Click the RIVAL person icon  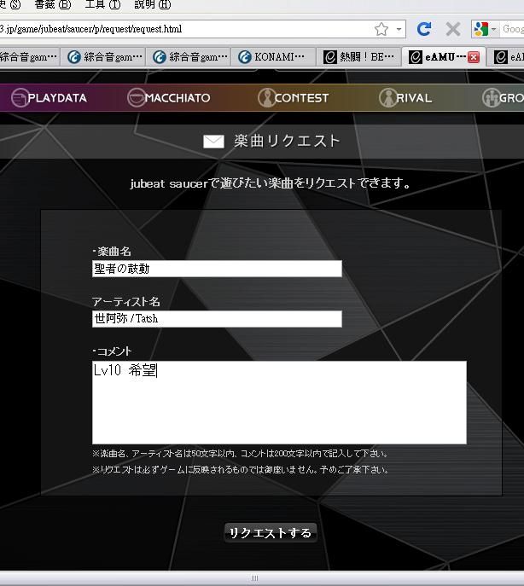click(x=387, y=98)
